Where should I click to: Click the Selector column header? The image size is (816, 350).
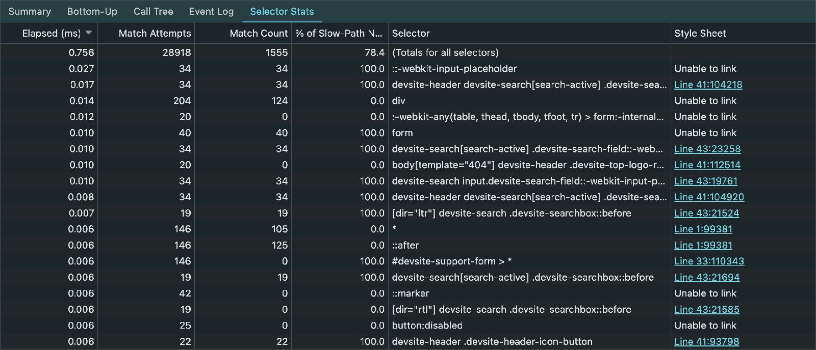click(x=411, y=33)
